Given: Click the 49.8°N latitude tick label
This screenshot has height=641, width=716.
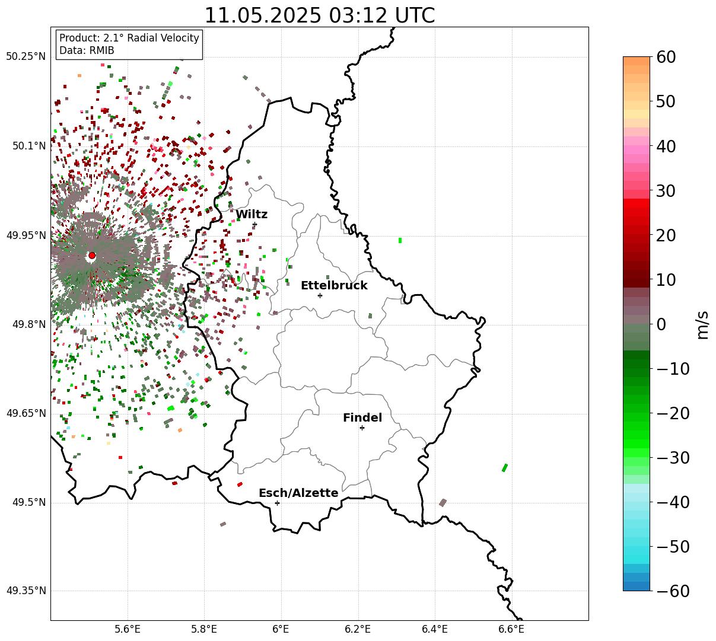Looking at the screenshot, I should (28, 324).
